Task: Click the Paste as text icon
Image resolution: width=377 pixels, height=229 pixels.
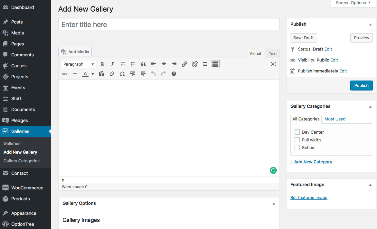Action: point(102,74)
